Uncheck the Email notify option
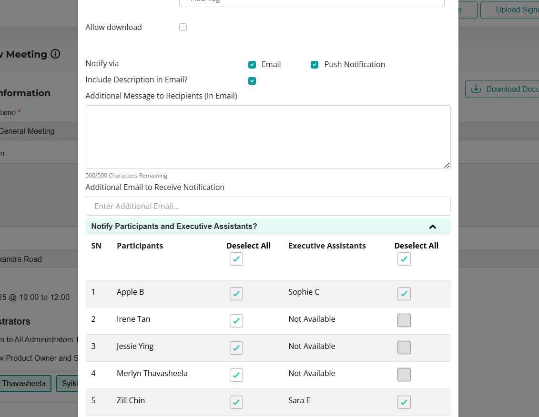Screen dimensions: 539x417 252,65
